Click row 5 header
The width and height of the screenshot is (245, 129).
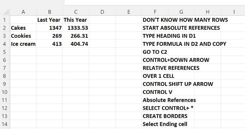5,52
